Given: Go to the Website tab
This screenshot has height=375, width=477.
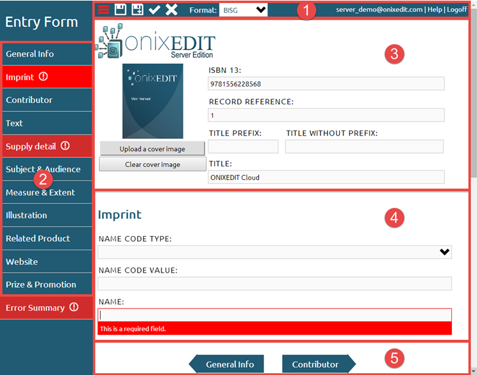Looking at the screenshot, I should coord(47,262).
